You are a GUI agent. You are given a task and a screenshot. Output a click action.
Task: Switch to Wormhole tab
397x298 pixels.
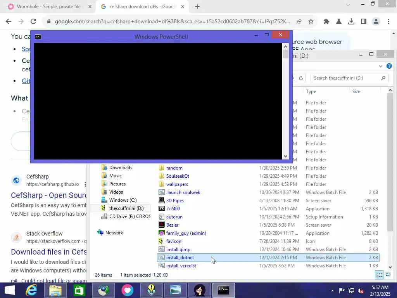pyautogui.click(x=48, y=7)
